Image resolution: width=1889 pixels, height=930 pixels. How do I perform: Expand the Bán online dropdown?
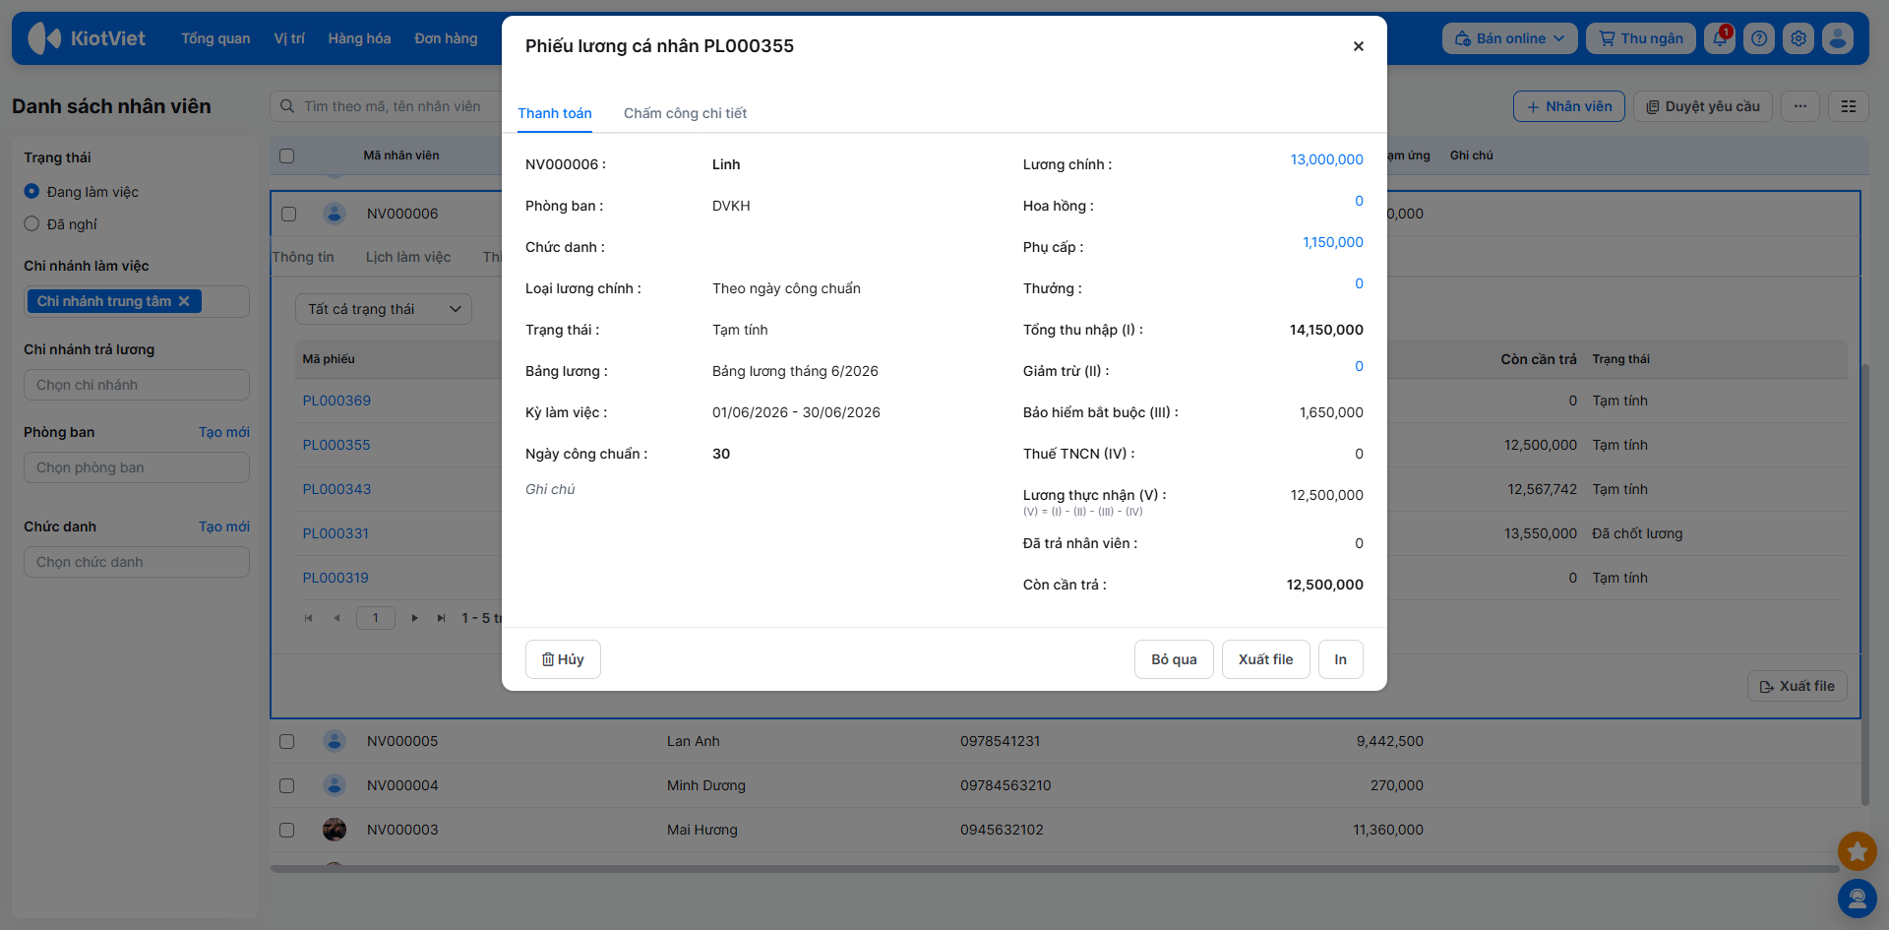coord(1509,38)
